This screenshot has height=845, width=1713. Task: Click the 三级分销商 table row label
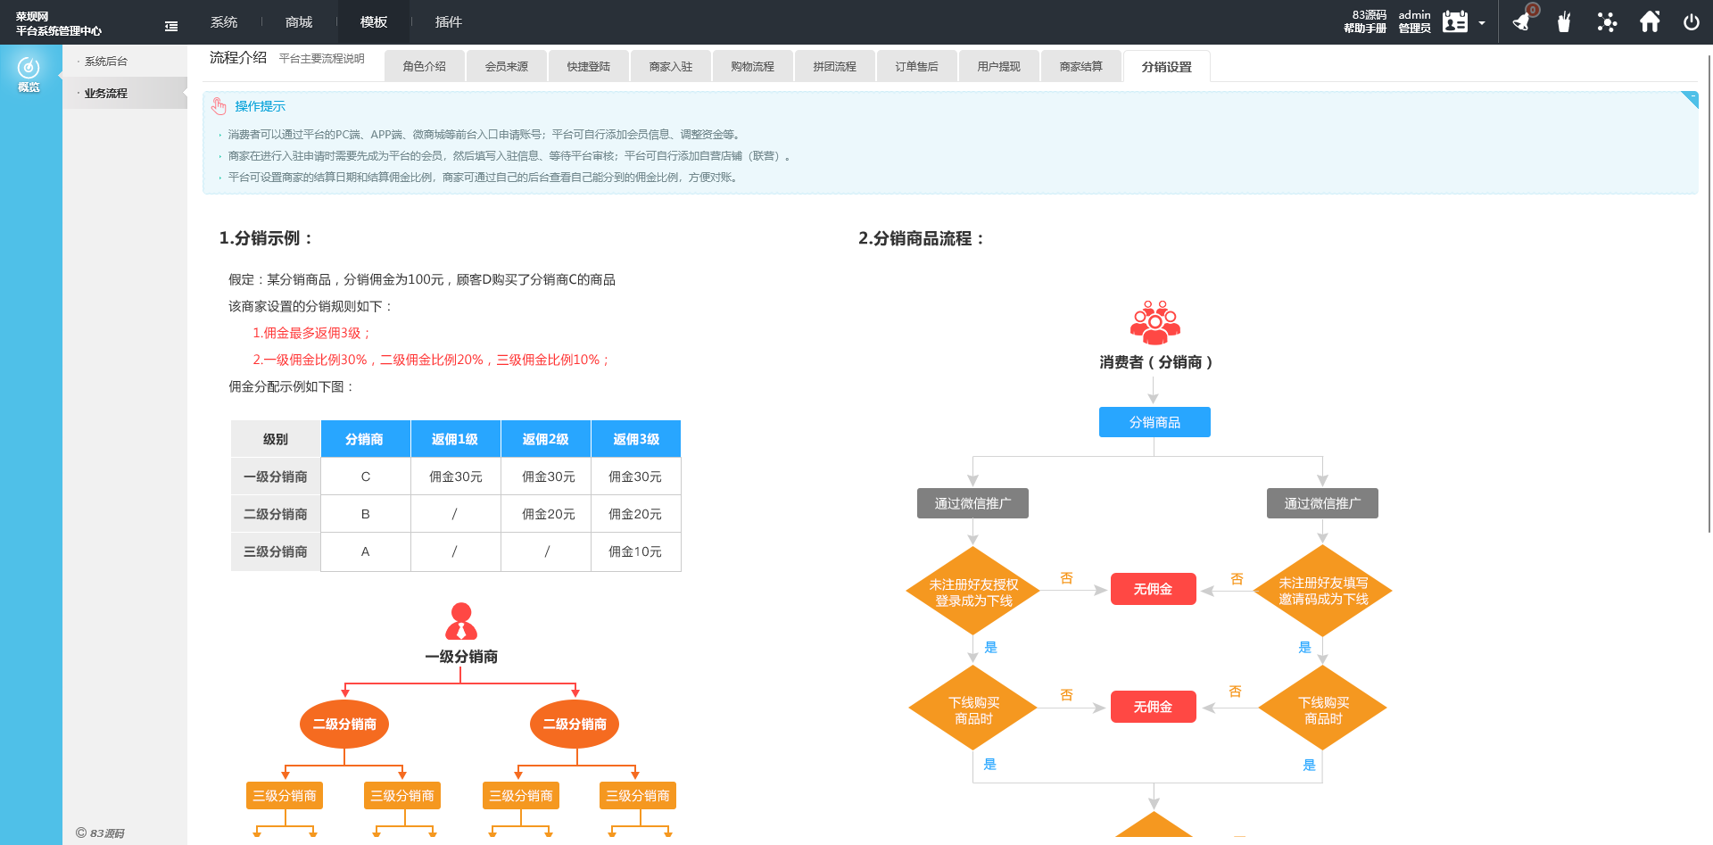point(276,551)
